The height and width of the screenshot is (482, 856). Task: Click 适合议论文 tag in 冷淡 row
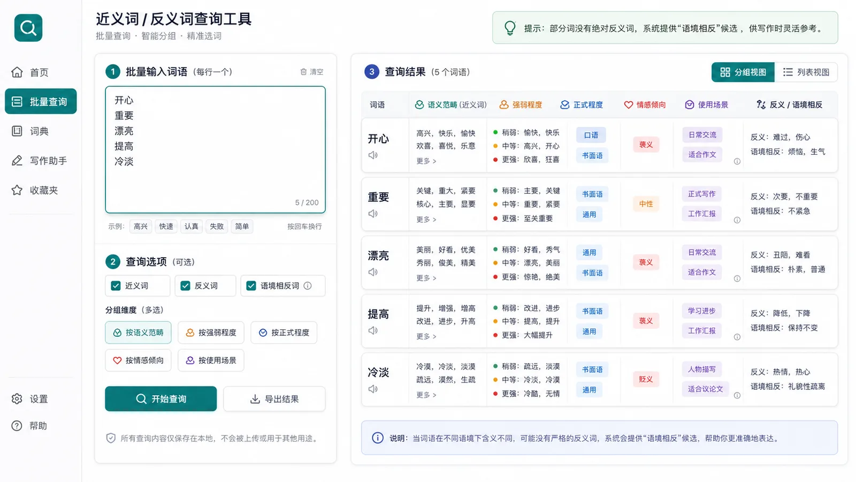point(705,389)
